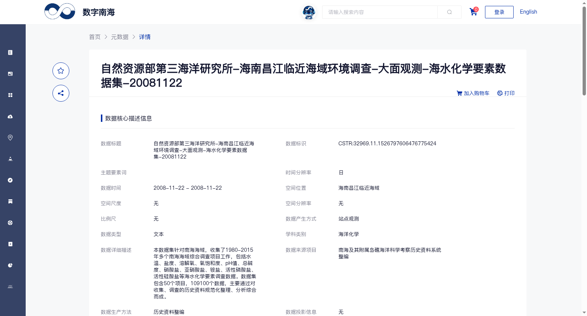
Task: Select the compass sidebar icon
Action: (x=10, y=180)
